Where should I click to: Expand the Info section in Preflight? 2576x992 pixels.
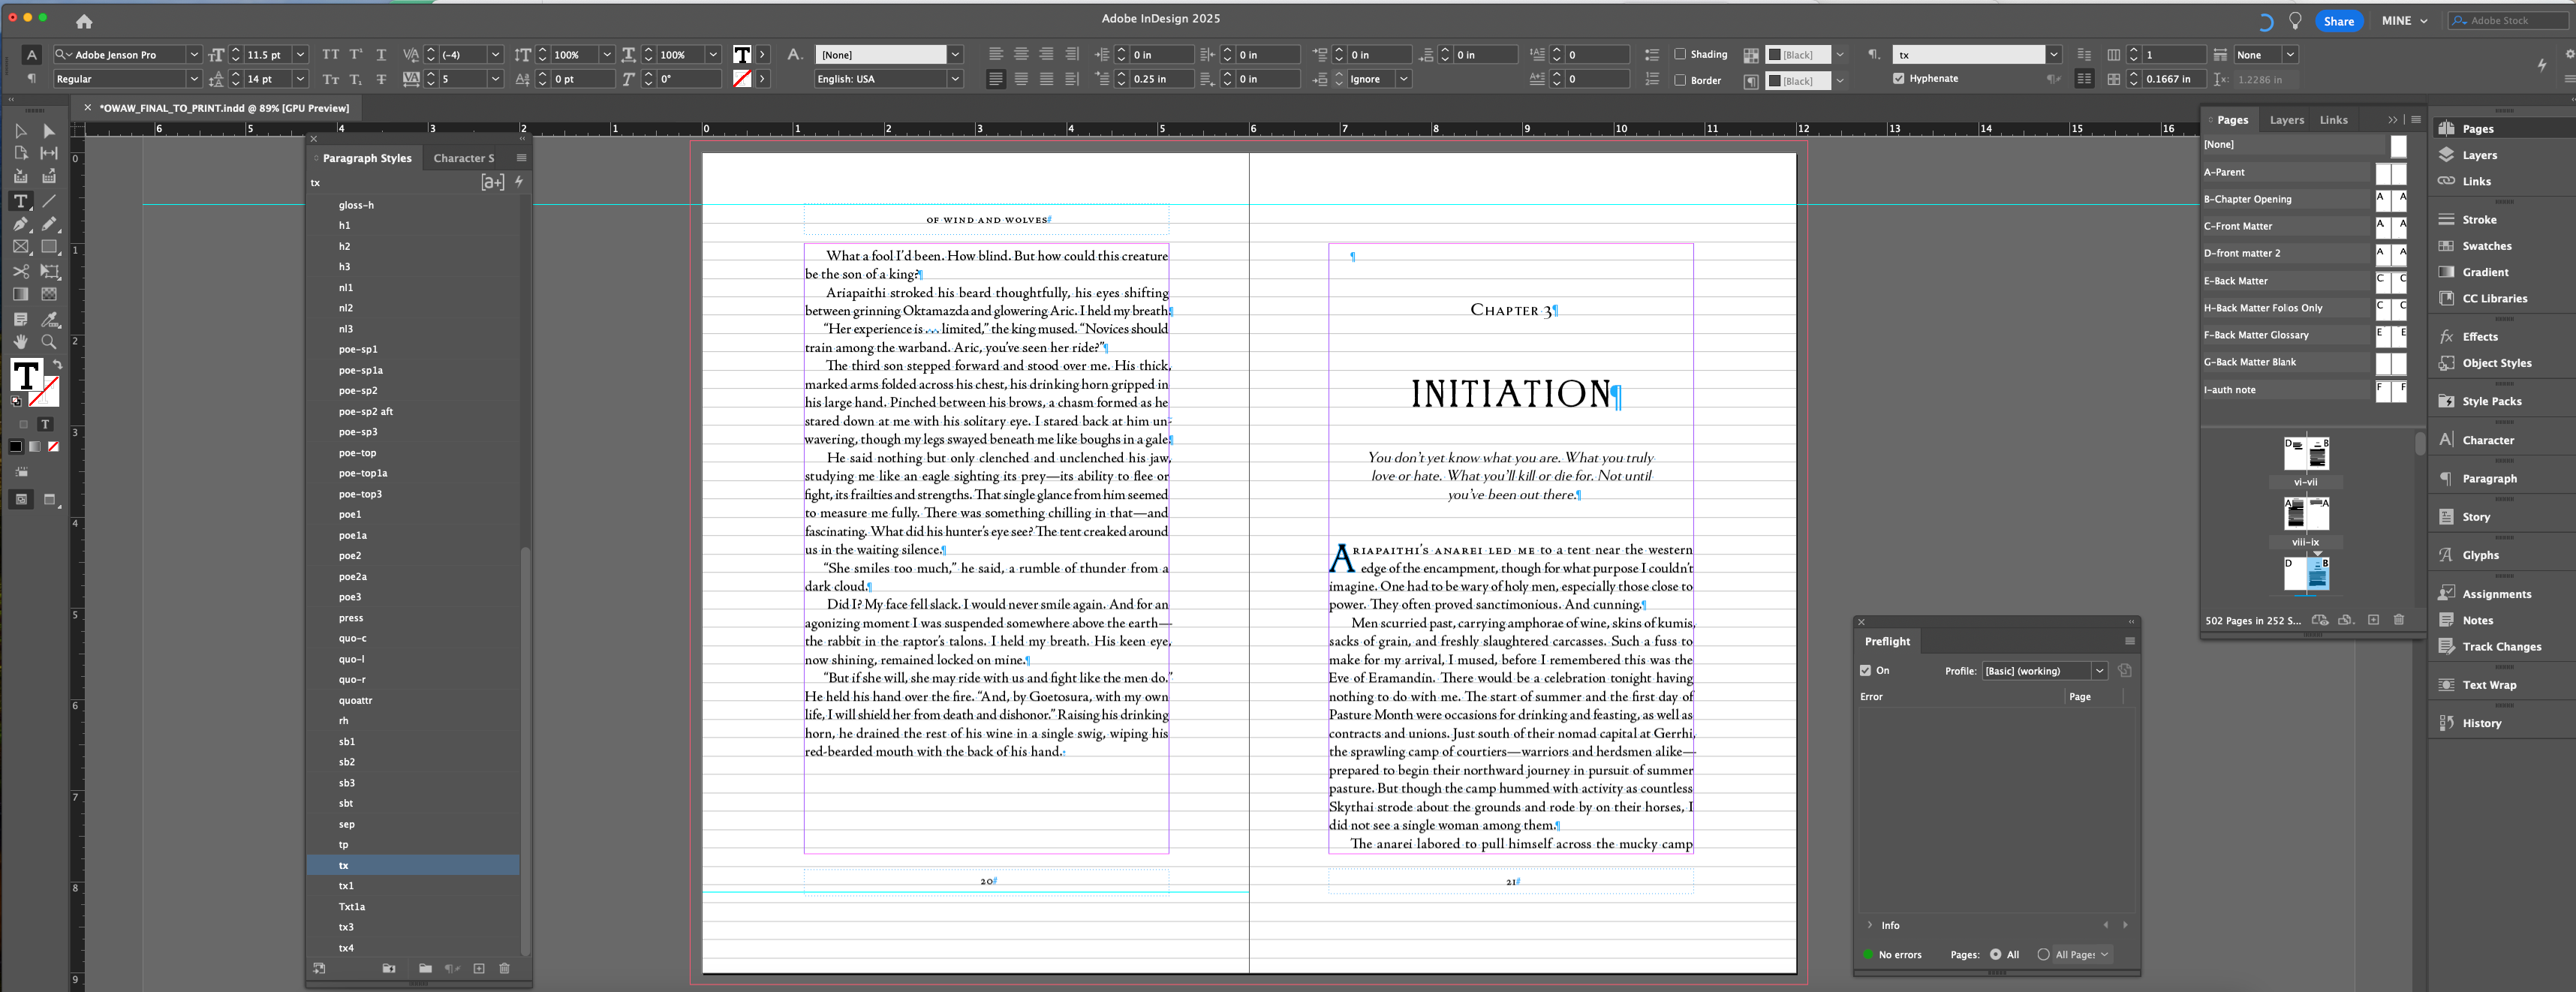1869,925
